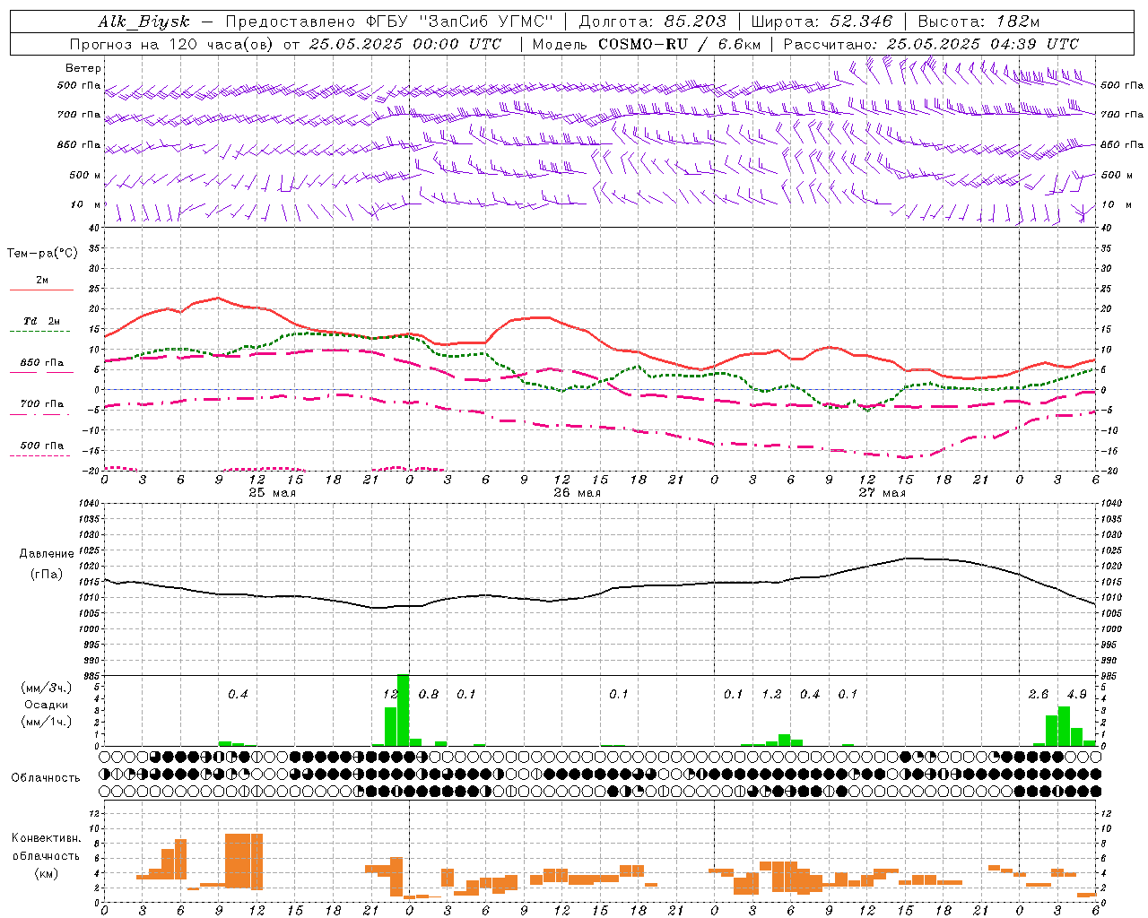This screenshot has width=1148, height=918.
Task: Select the 'Предоставлено ФГБУ "ЗапСиб УГМС"' provider text
Action: click(x=389, y=22)
